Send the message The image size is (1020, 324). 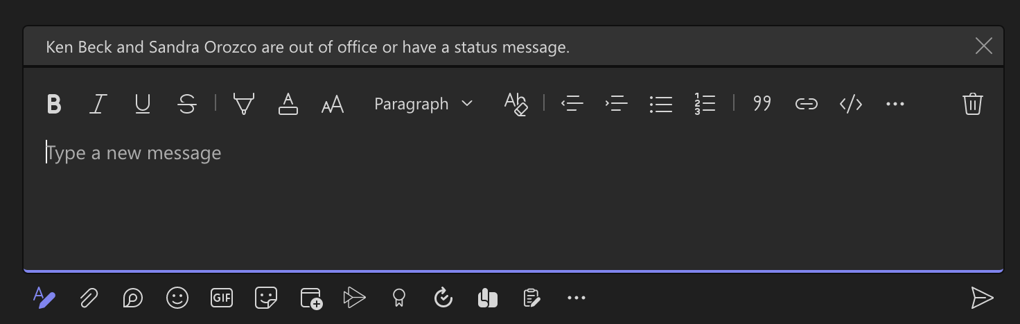point(982,298)
